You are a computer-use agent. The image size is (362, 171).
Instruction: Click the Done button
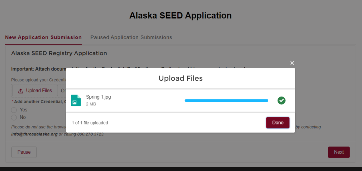[x=278, y=123]
